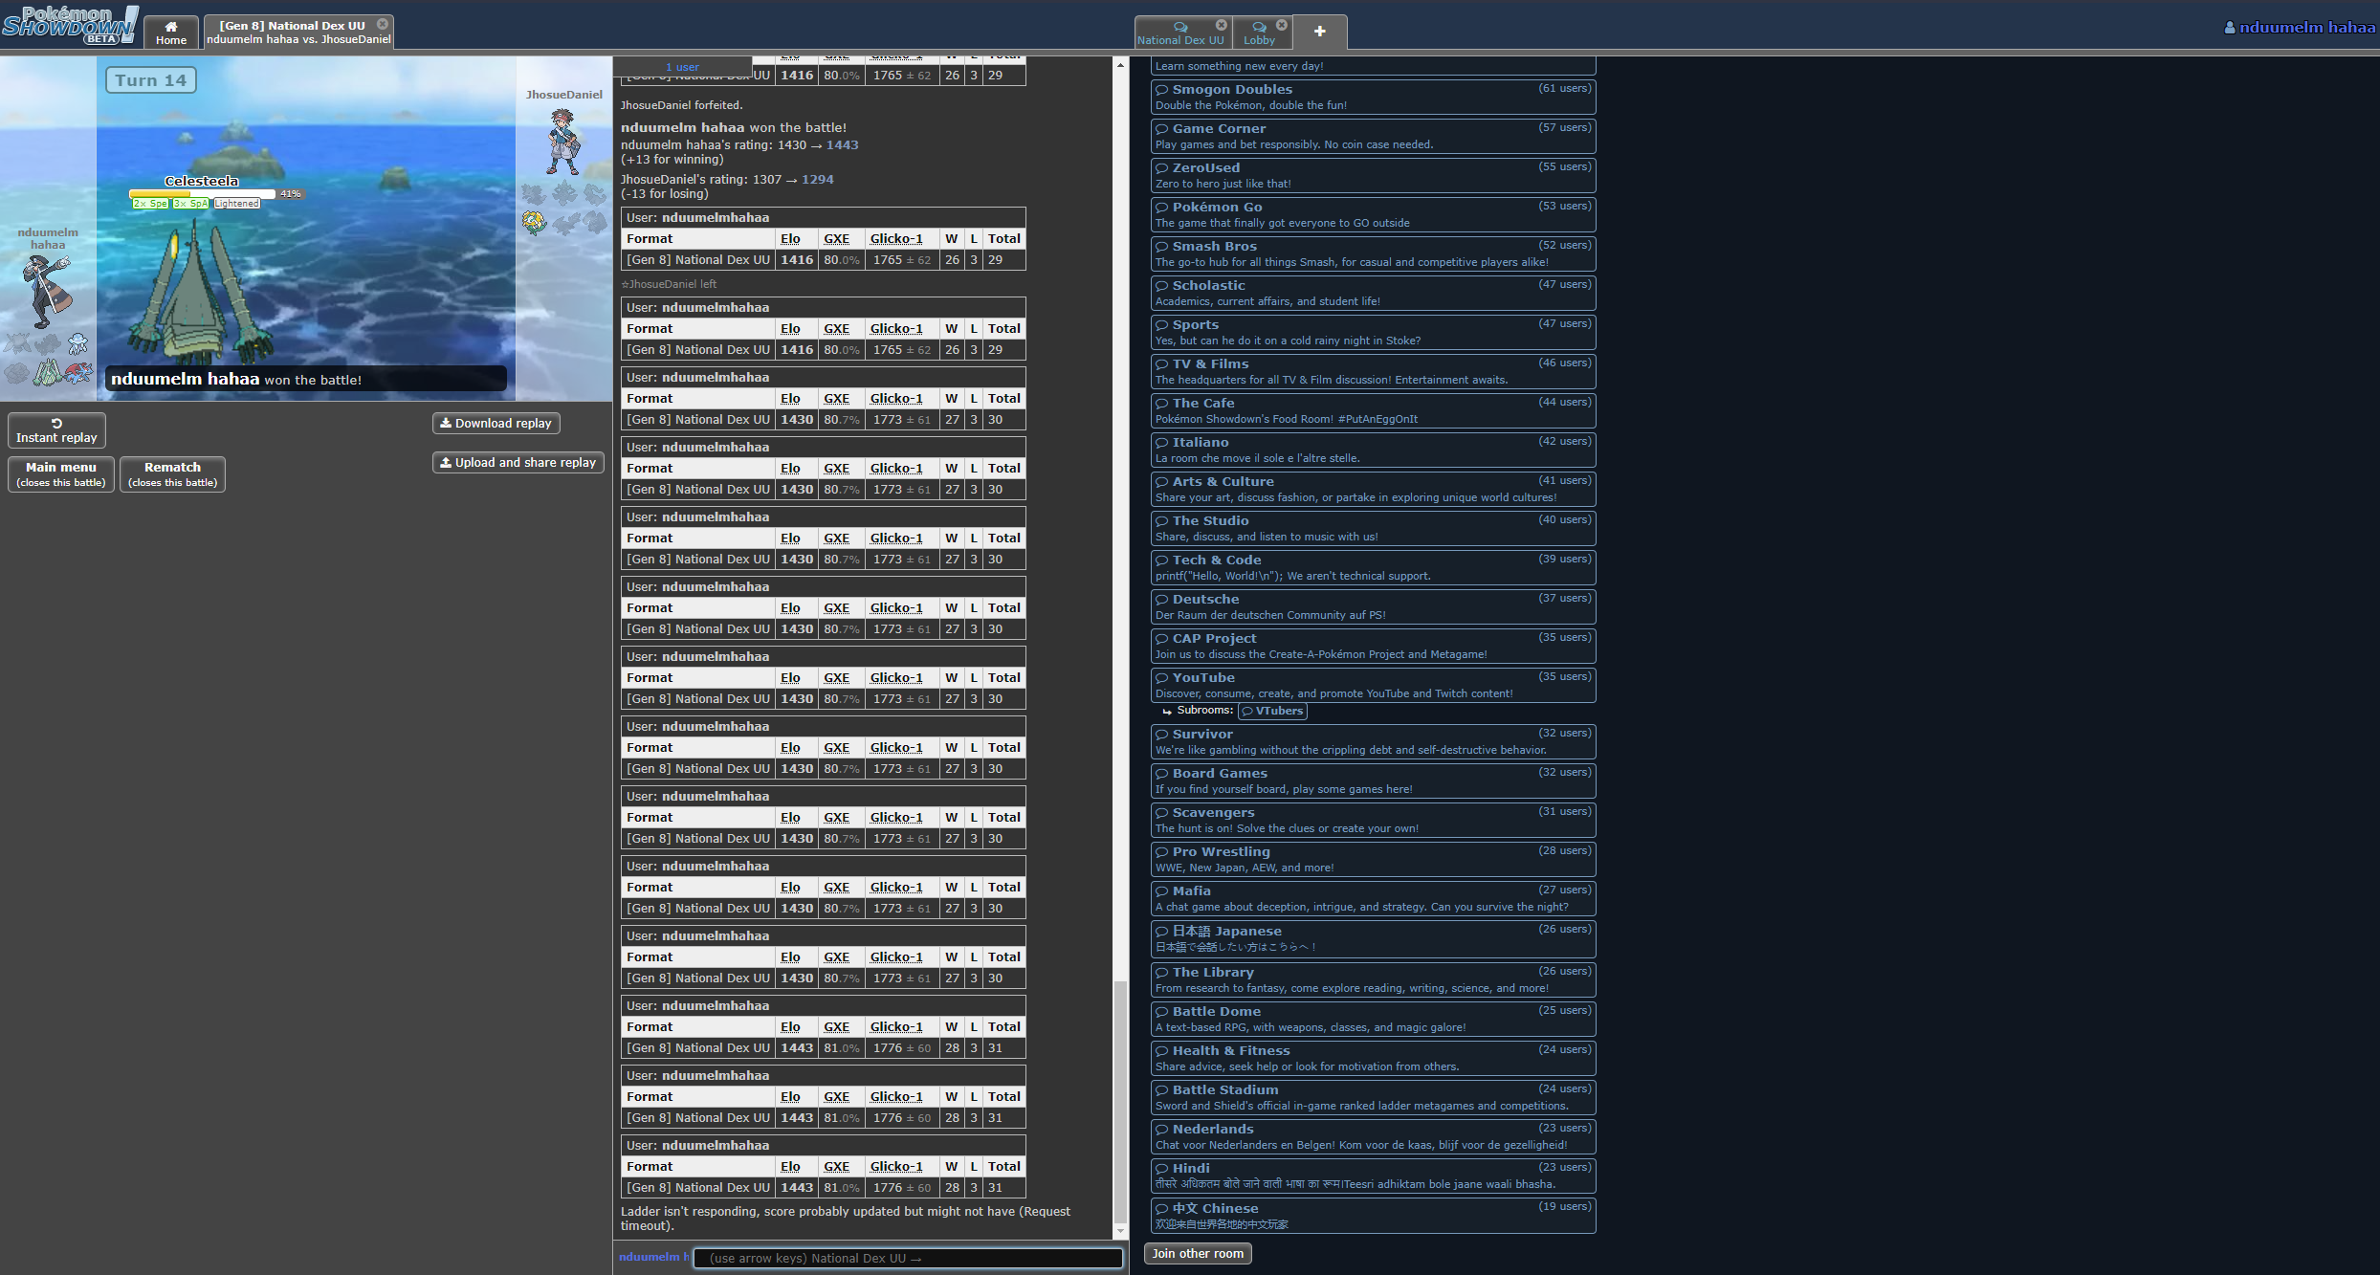
Task: Go to the Home tab
Action: pyautogui.click(x=171, y=33)
